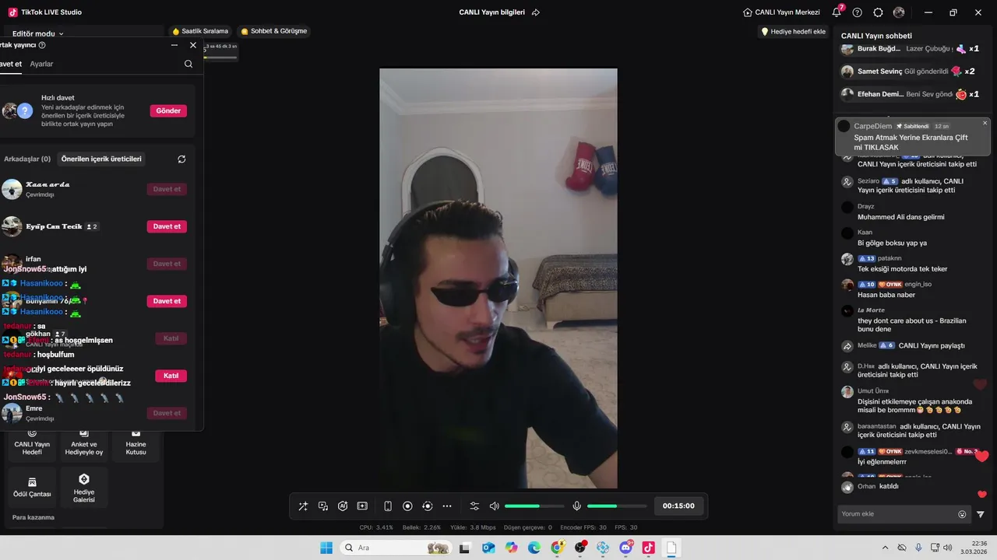Type in the Yorum ekle field
Image resolution: width=997 pixels, height=560 pixels.
897,514
